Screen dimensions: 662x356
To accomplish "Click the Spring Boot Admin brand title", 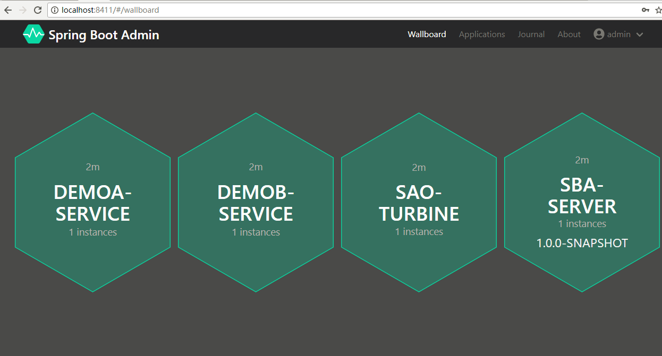I will click(x=104, y=35).
